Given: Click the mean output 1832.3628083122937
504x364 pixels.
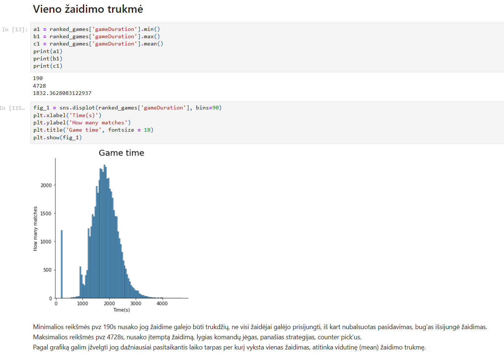Looking at the screenshot, I should coord(62,93).
